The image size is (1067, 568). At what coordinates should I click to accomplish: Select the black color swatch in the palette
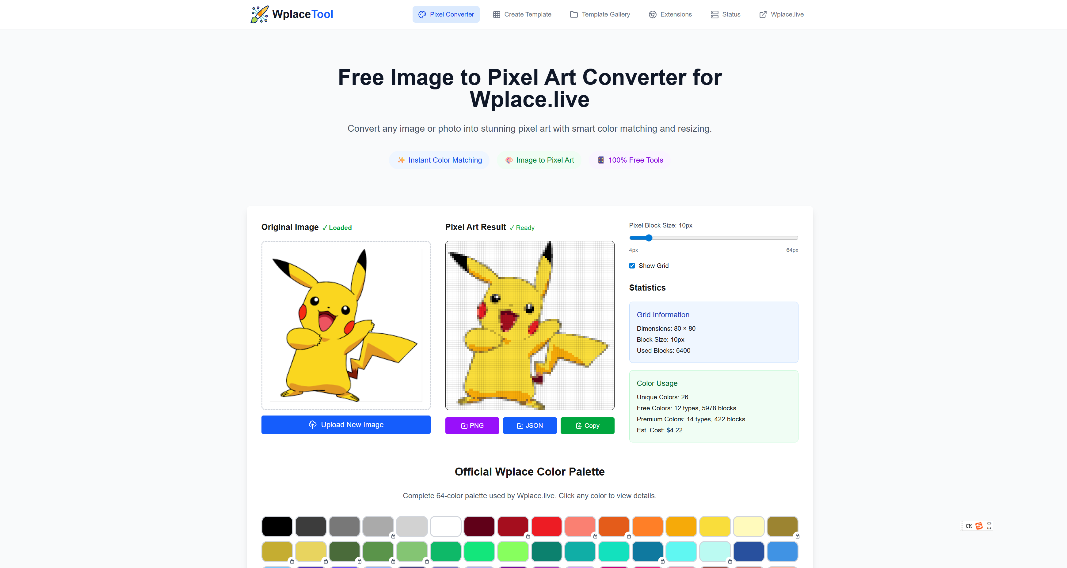tap(277, 526)
